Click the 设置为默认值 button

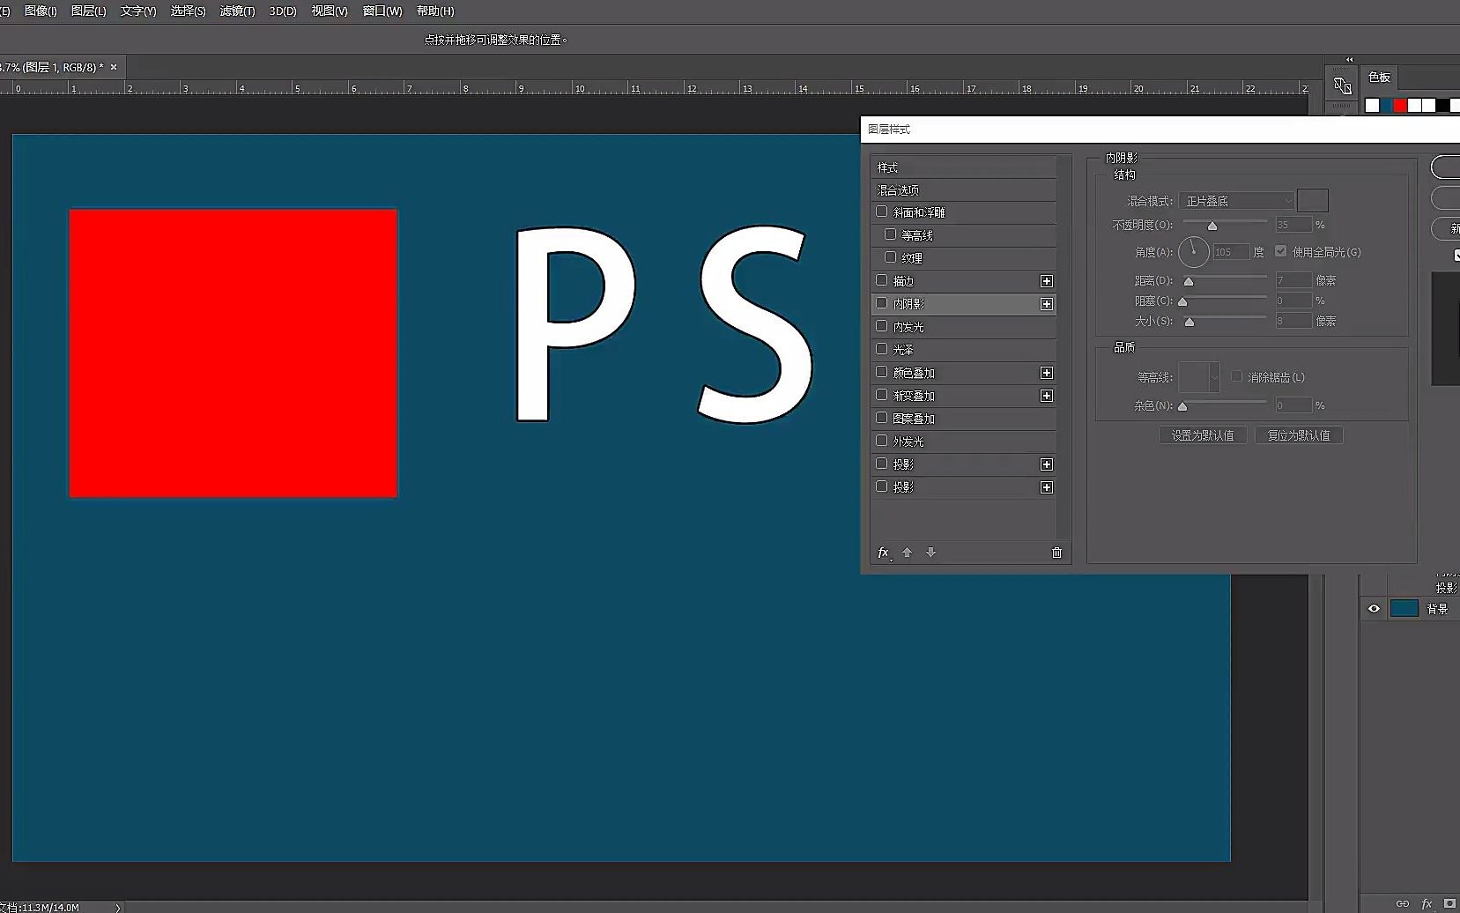click(x=1203, y=435)
